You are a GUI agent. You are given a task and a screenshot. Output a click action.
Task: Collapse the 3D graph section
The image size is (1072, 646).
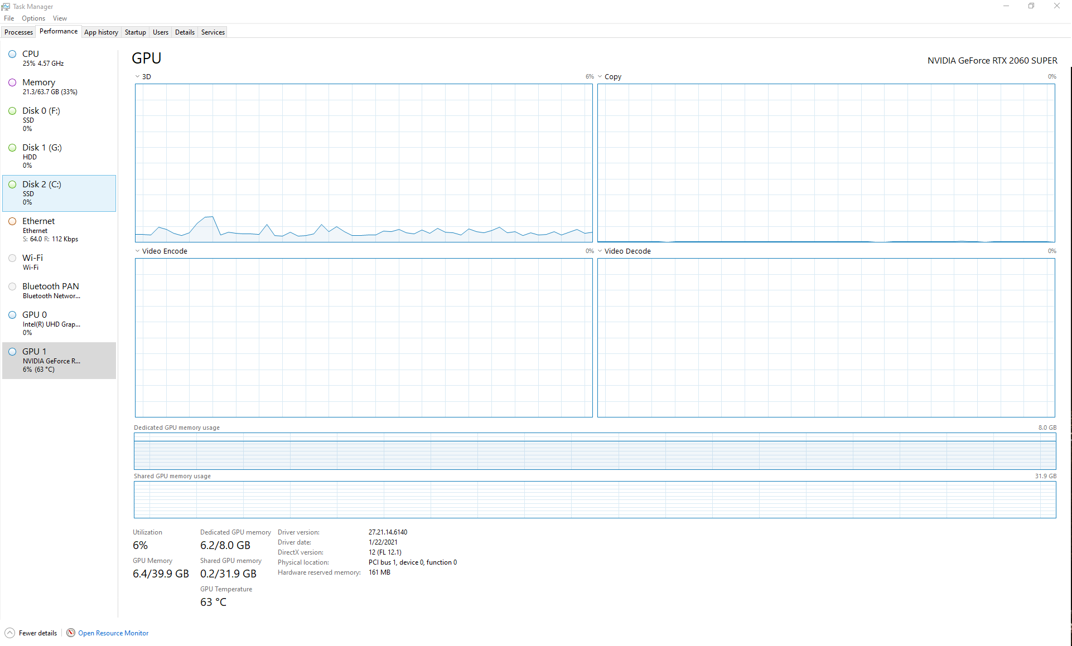pyautogui.click(x=137, y=76)
